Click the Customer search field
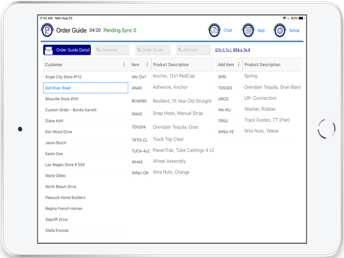344x258 pixels. pos(112,50)
